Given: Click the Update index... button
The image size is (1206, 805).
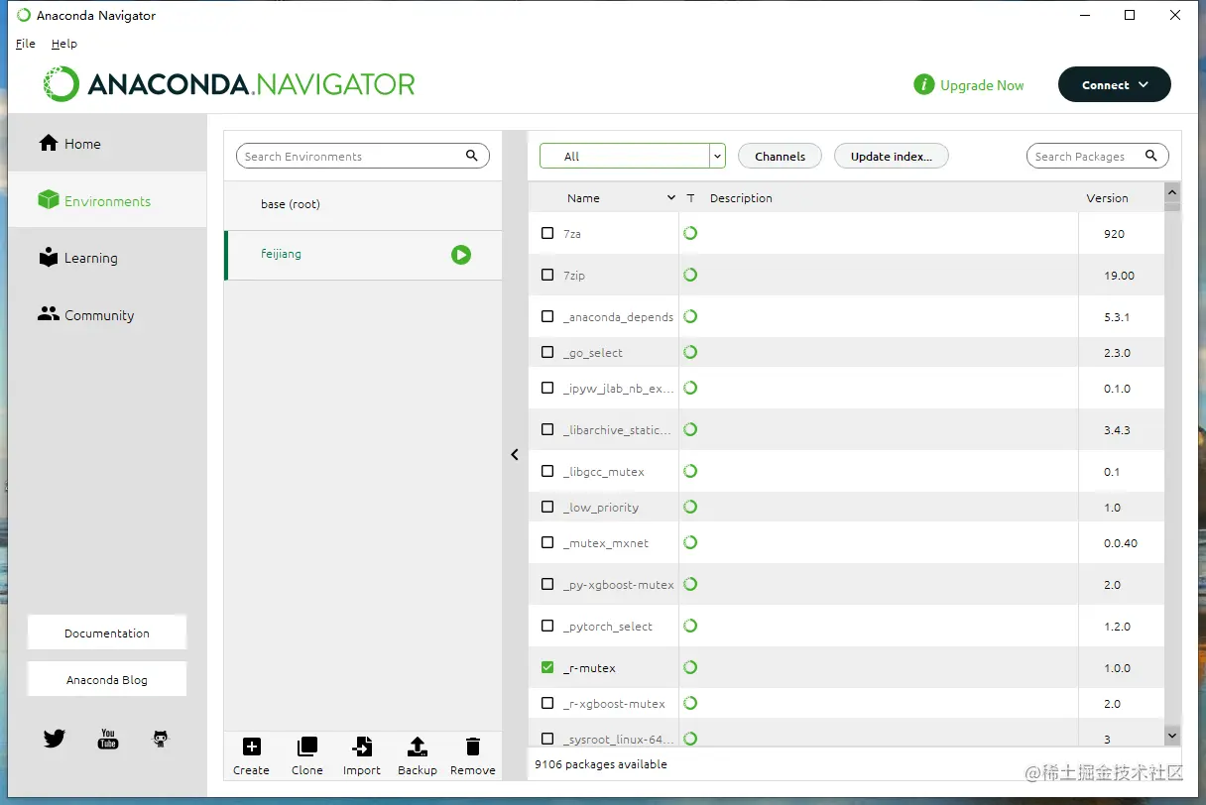Looking at the screenshot, I should [892, 156].
